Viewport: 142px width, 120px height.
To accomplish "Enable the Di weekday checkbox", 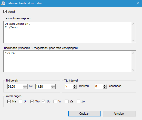I will (21, 101).
